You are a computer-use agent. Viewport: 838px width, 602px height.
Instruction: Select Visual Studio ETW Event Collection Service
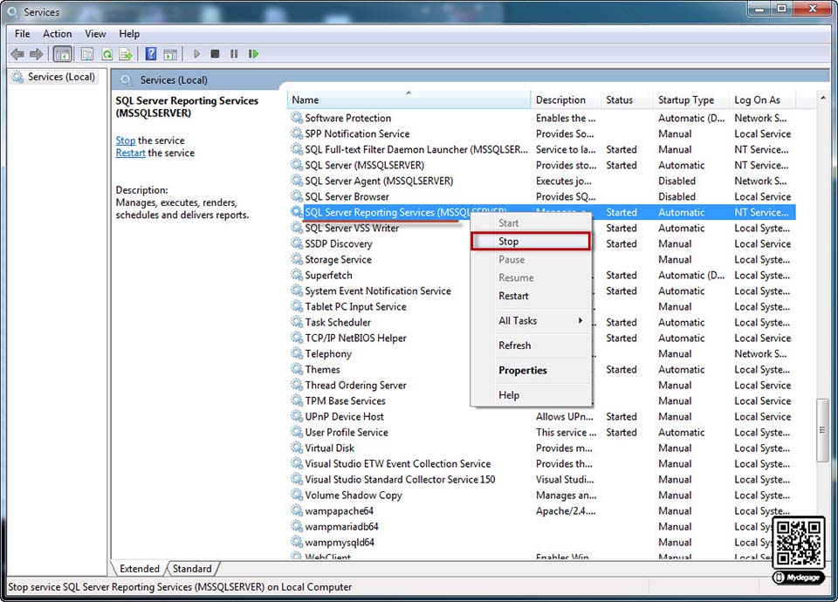541,463
